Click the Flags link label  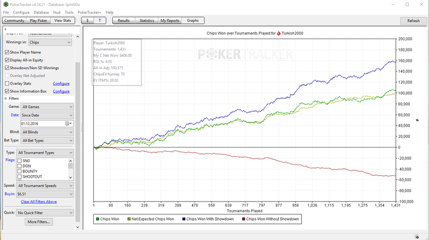pyautogui.click(x=10, y=160)
